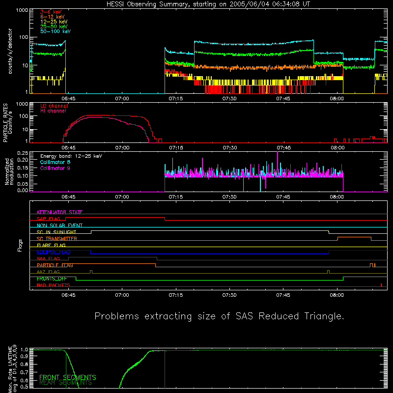Select the 12-25 keV legend label
The width and height of the screenshot is (393, 393).
tap(54, 22)
